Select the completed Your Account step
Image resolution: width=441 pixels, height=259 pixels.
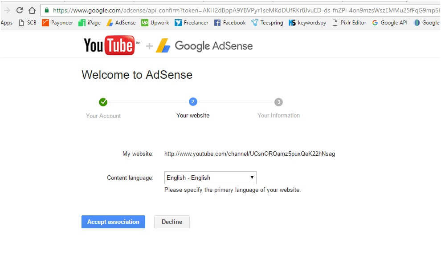(103, 102)
